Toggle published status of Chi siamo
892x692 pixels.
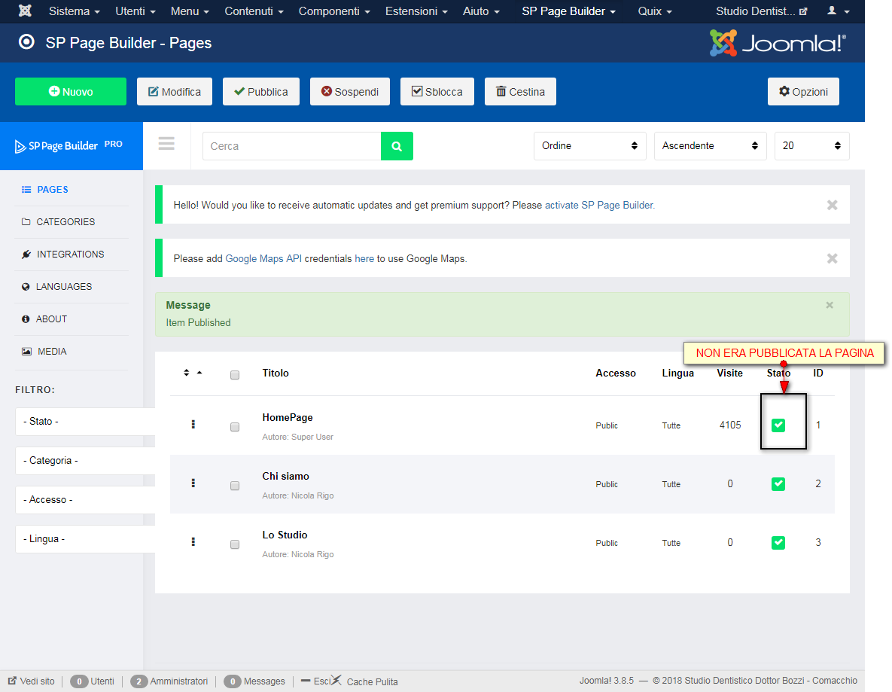(778, 483)
